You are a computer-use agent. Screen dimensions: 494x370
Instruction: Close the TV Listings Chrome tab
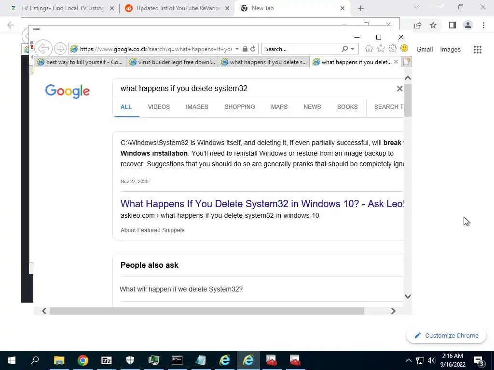pyautogui.click(x=112, y=8)
